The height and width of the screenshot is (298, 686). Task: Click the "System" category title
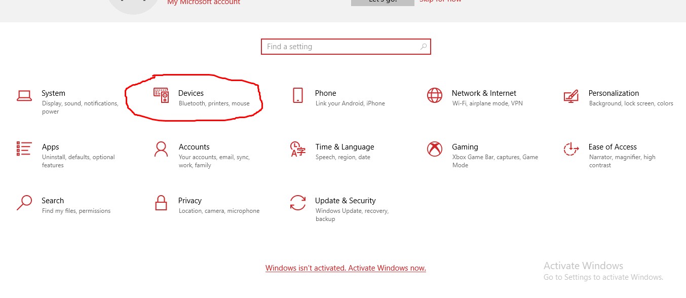(x=53, y=93)
